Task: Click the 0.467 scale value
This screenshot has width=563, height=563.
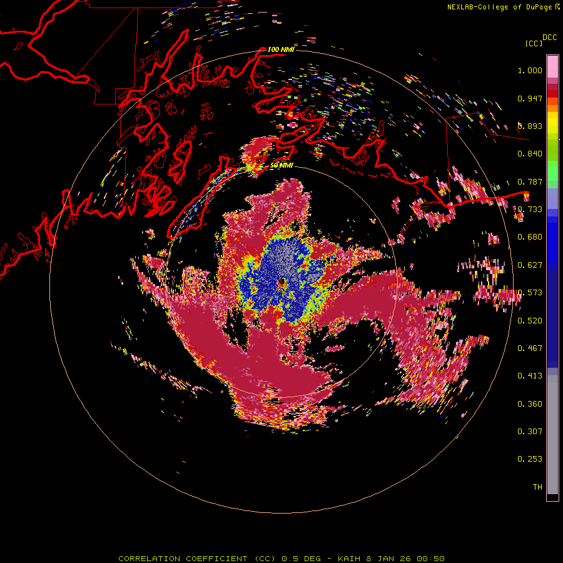Action: tap(530, 348)
